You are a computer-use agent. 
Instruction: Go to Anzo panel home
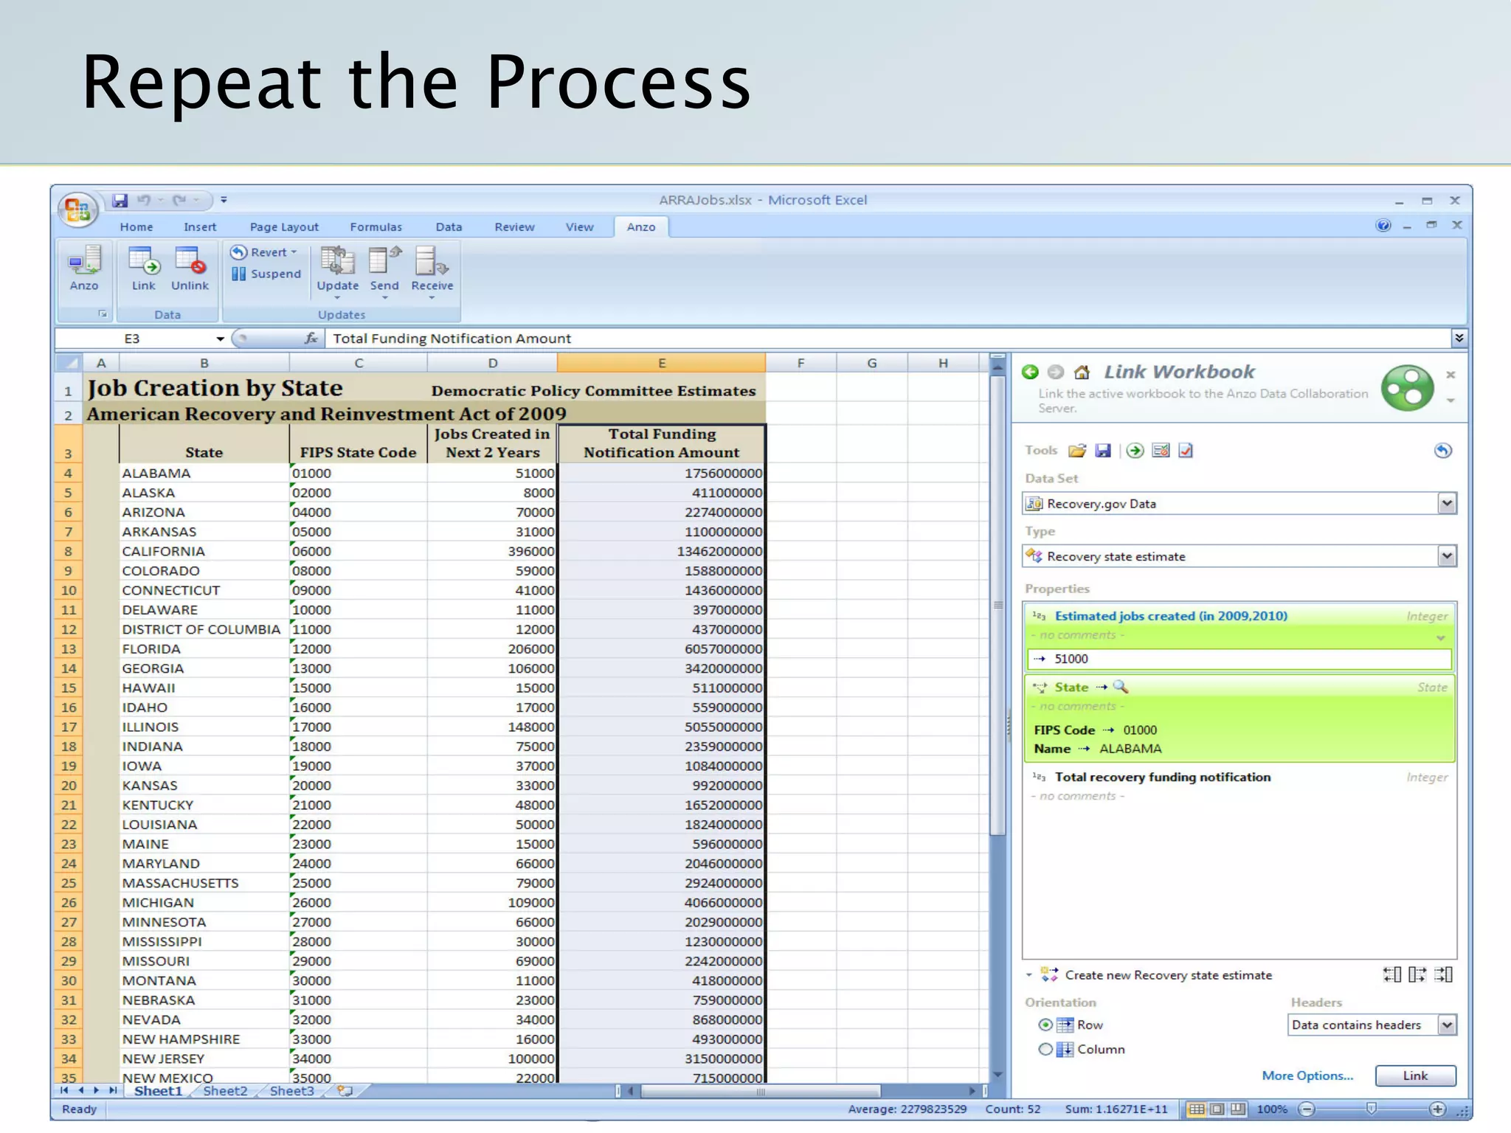[1082, 372]
